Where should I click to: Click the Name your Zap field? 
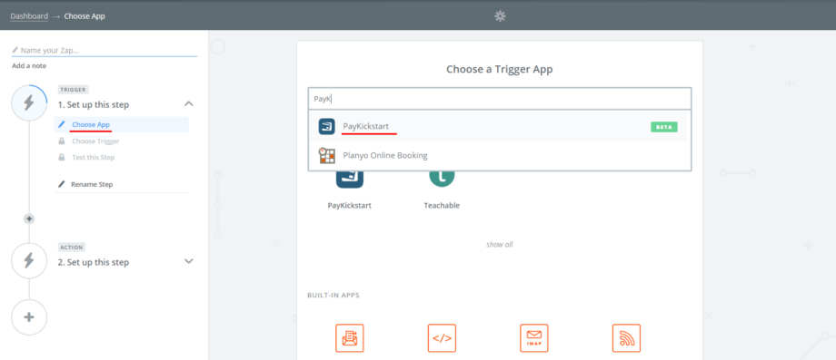pos(104,51)
